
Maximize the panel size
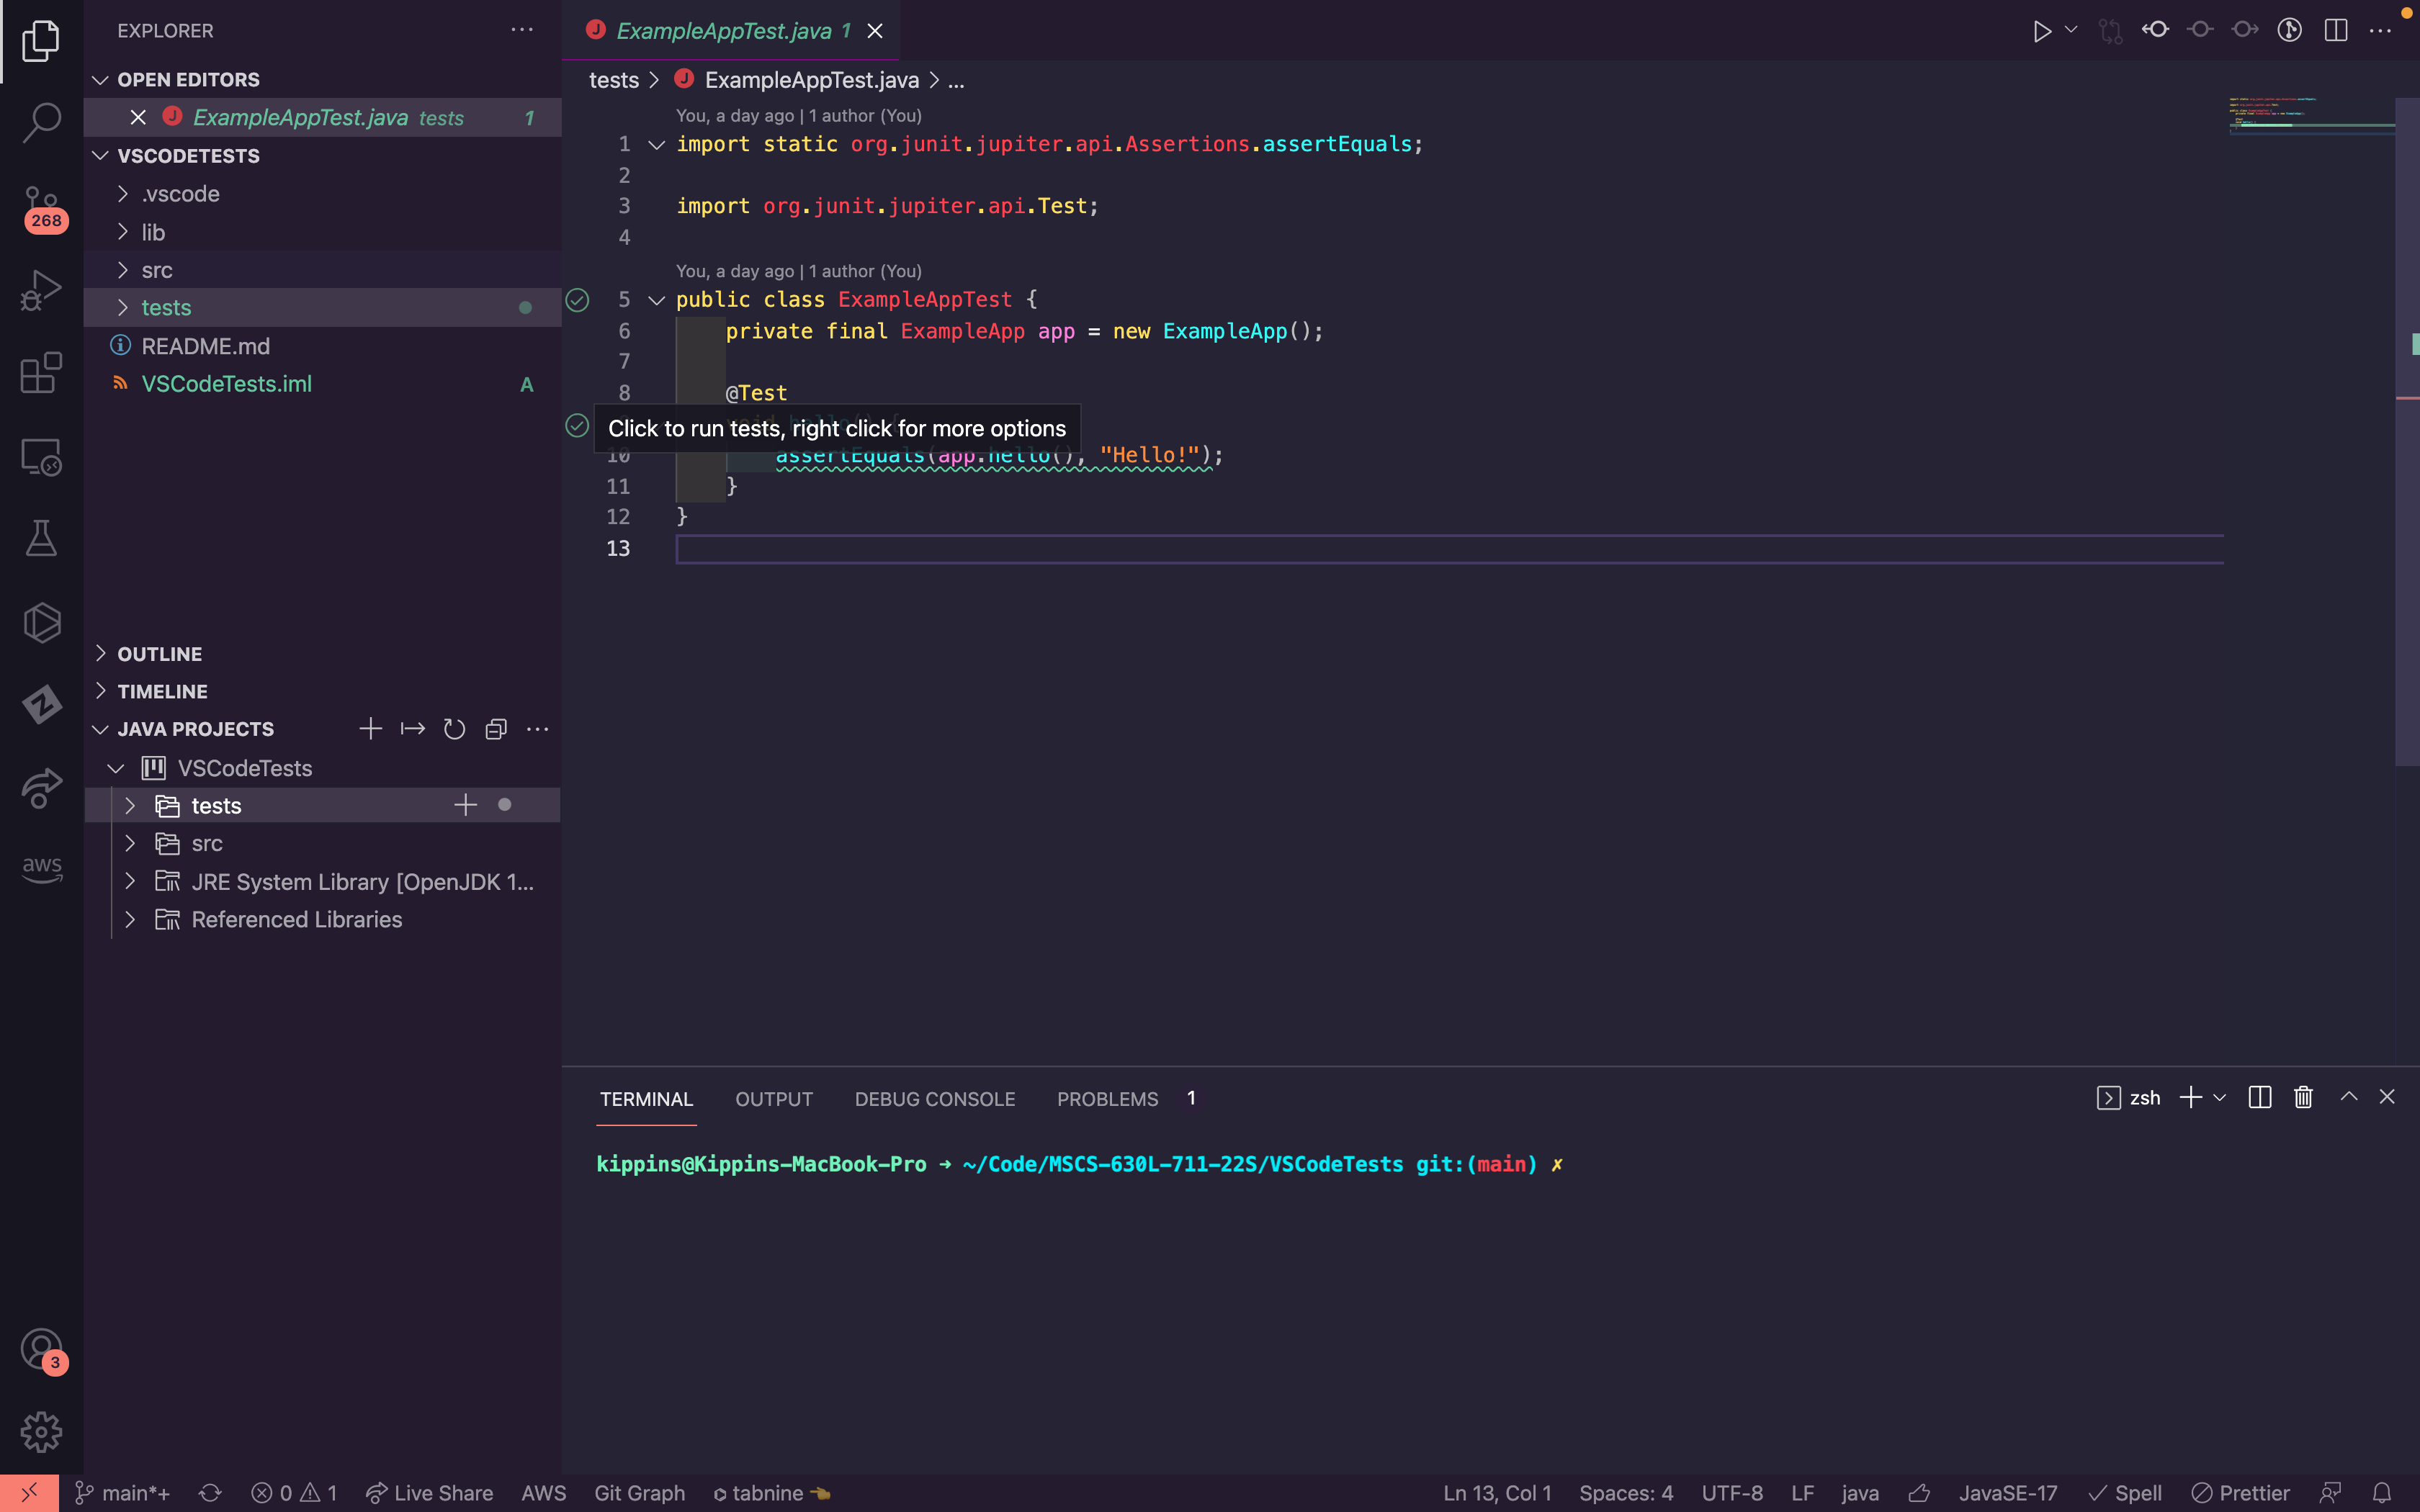(x=2348, y=1097)
